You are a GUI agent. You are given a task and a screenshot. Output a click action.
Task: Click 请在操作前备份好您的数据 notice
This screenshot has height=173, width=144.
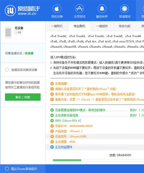click(22, 83)
